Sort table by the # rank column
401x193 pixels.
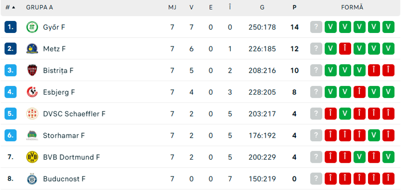click(10, 8)
